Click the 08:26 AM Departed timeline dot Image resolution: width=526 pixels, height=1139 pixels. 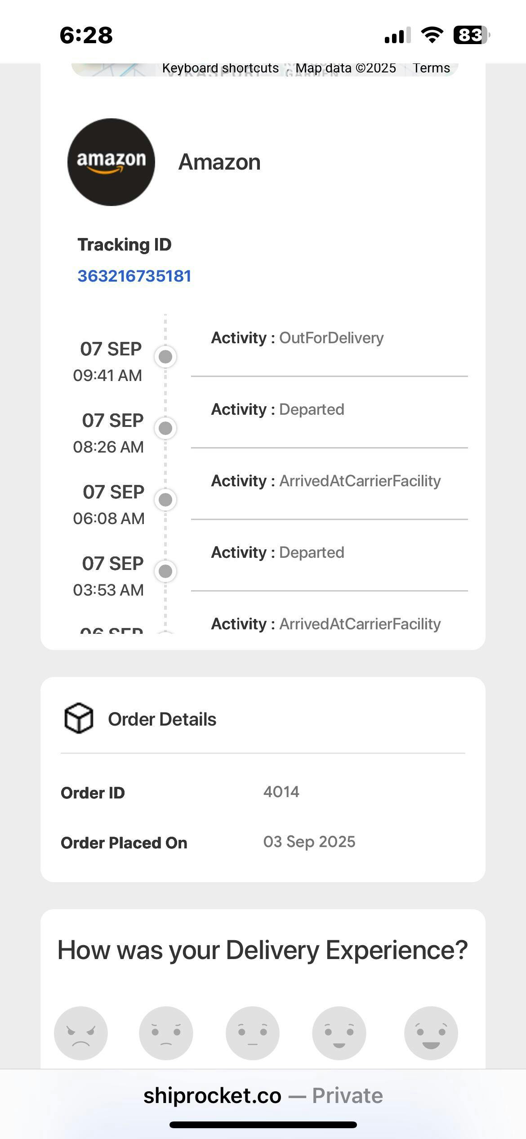pos(165,428)
